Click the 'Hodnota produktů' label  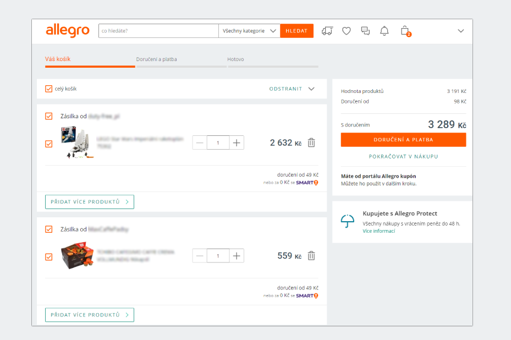pos(362,91)
